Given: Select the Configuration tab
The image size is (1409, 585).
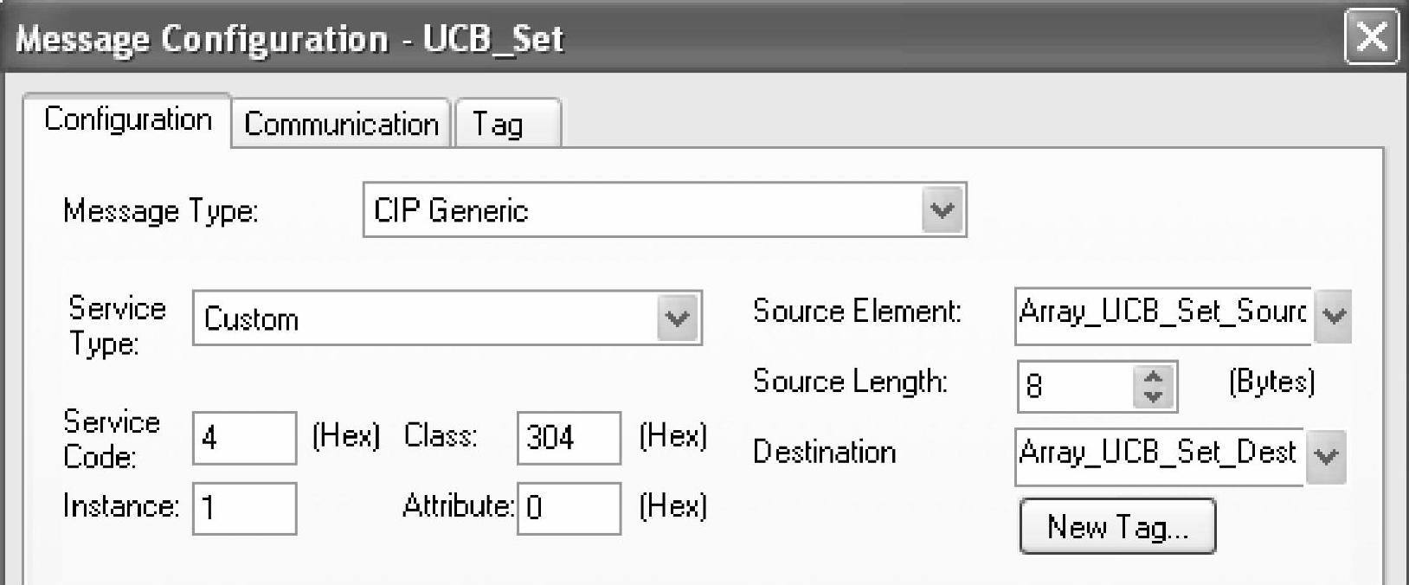Looking at the screenshot, I should [127, 119].
